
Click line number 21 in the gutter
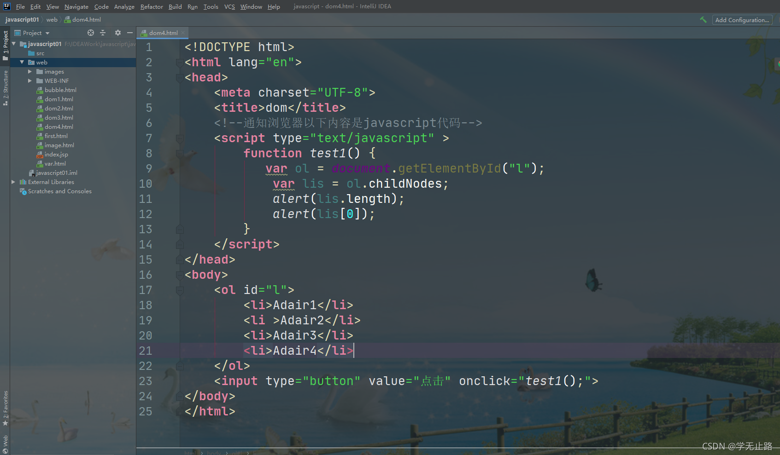click(x=146, y=351)
